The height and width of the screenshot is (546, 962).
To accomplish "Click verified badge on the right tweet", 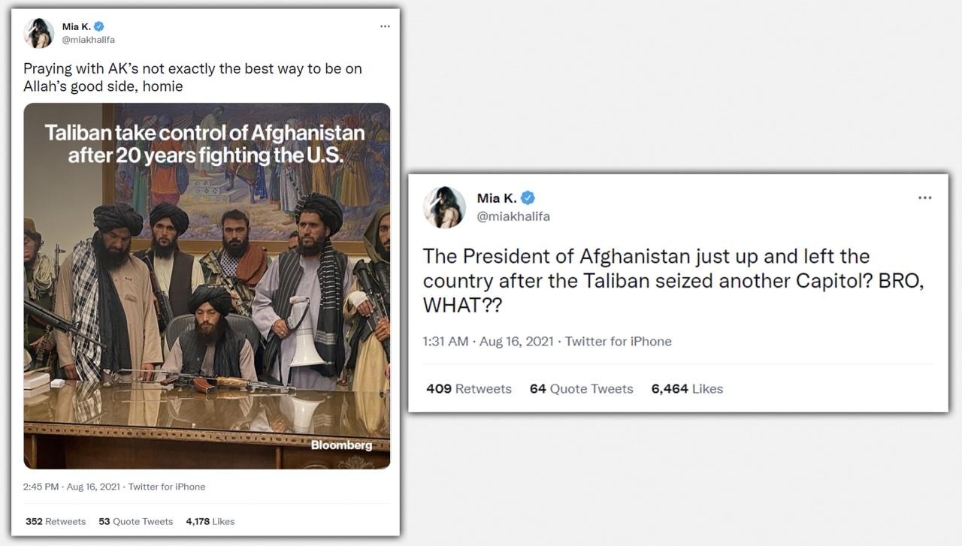I will coord(528,198).
